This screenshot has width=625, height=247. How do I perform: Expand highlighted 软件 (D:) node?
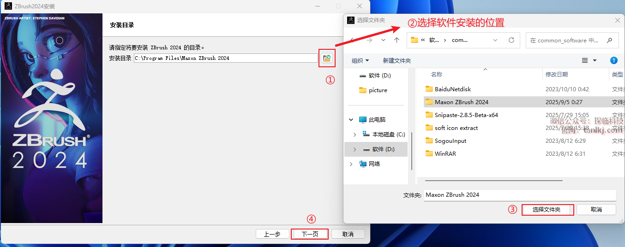click(x=355, y=149)
